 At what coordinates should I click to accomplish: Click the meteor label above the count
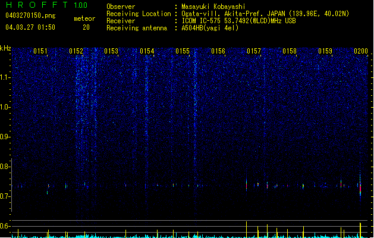pyautogui.click(x=84, y=18)
